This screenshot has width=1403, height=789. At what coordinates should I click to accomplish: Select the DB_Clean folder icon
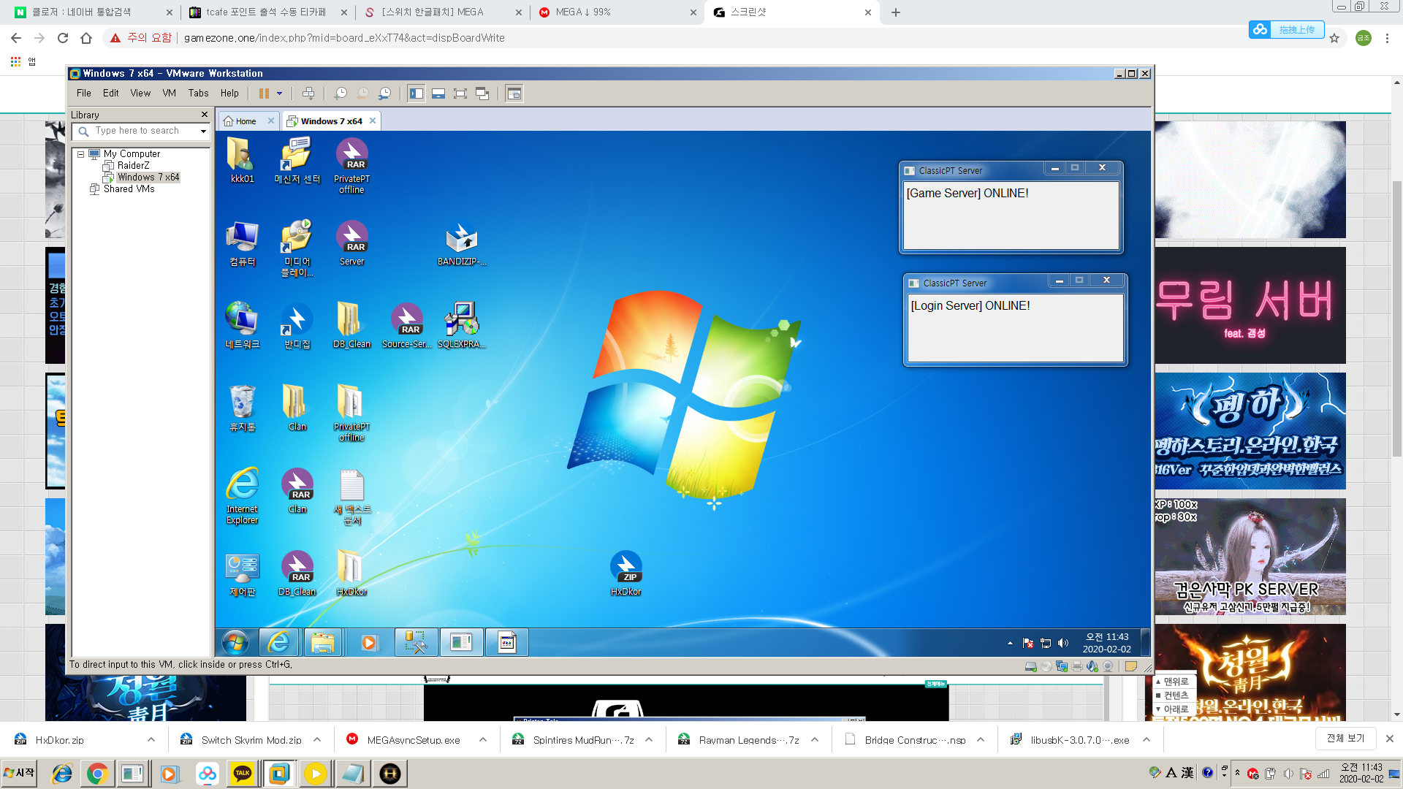click(352, 326)
